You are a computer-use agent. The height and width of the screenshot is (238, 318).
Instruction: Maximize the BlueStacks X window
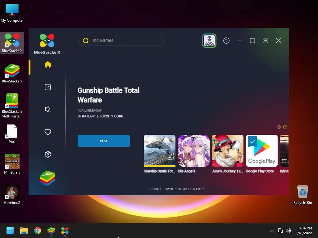[252, 41]
